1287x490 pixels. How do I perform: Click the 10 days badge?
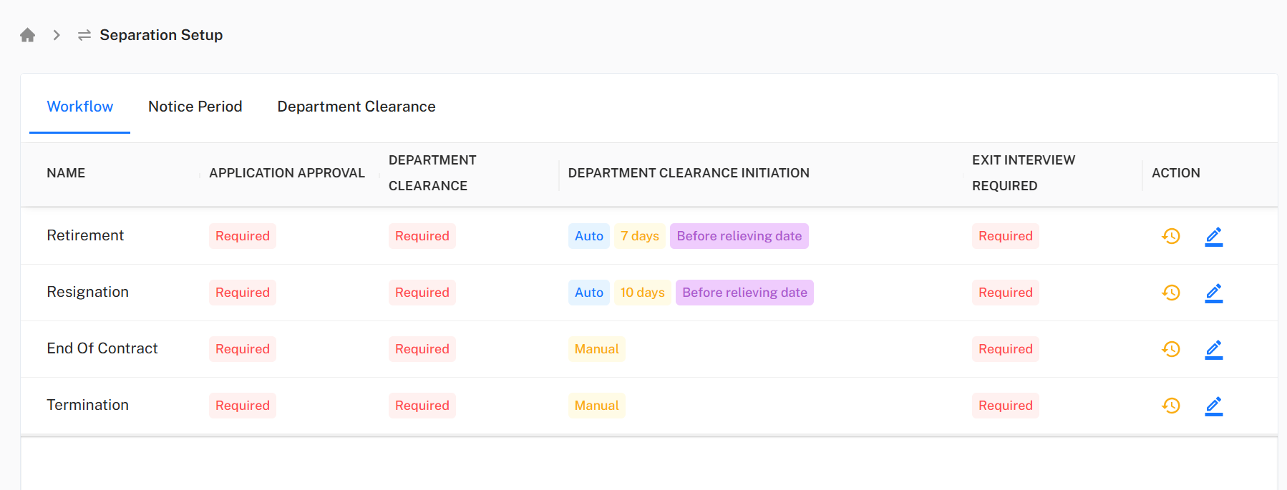click(643, 293)
